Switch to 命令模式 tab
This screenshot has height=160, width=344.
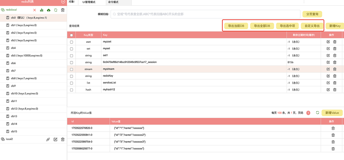coord(119,2)
